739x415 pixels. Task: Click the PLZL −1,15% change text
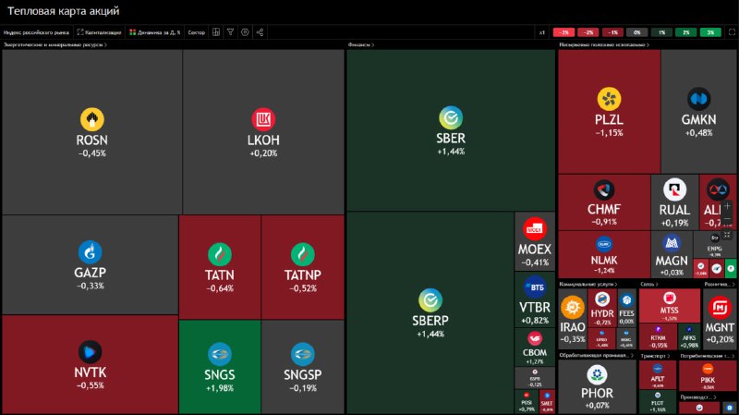[x=609, y=133]
